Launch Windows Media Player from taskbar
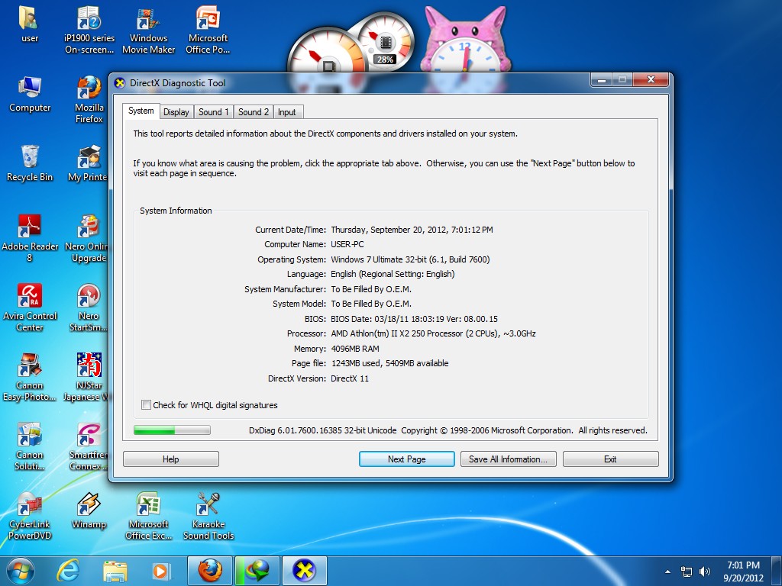Screen dimensions: 782x586 160,571
